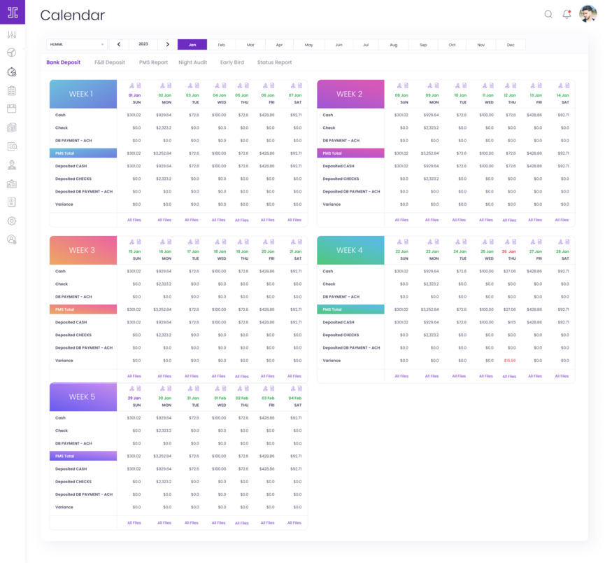
Task: Switch to the F&B Deposit tab
Action: (110, 62)
